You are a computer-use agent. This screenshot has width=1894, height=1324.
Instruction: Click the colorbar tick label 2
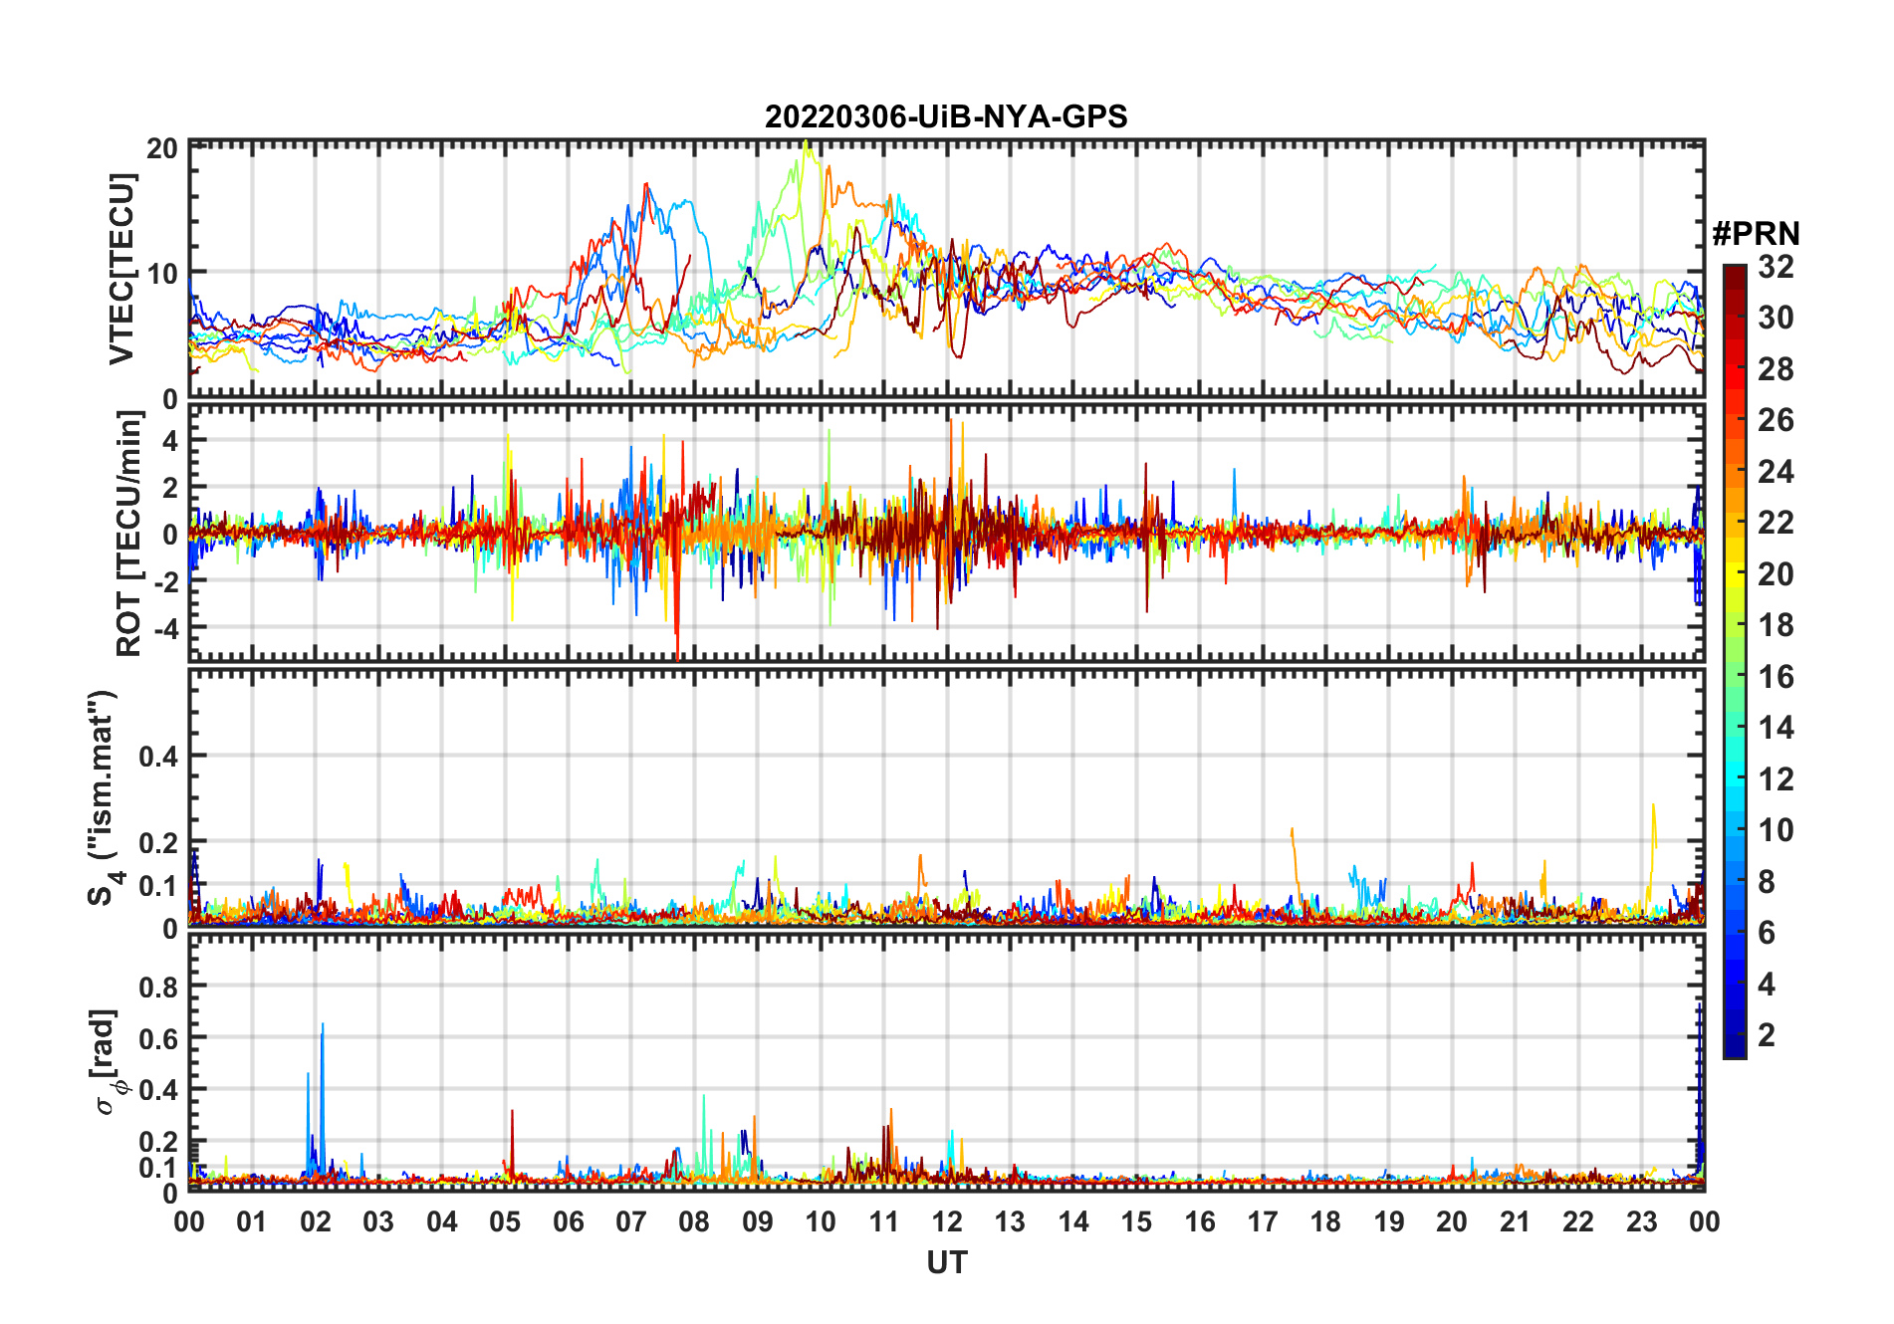[x=1767, y=1035]
